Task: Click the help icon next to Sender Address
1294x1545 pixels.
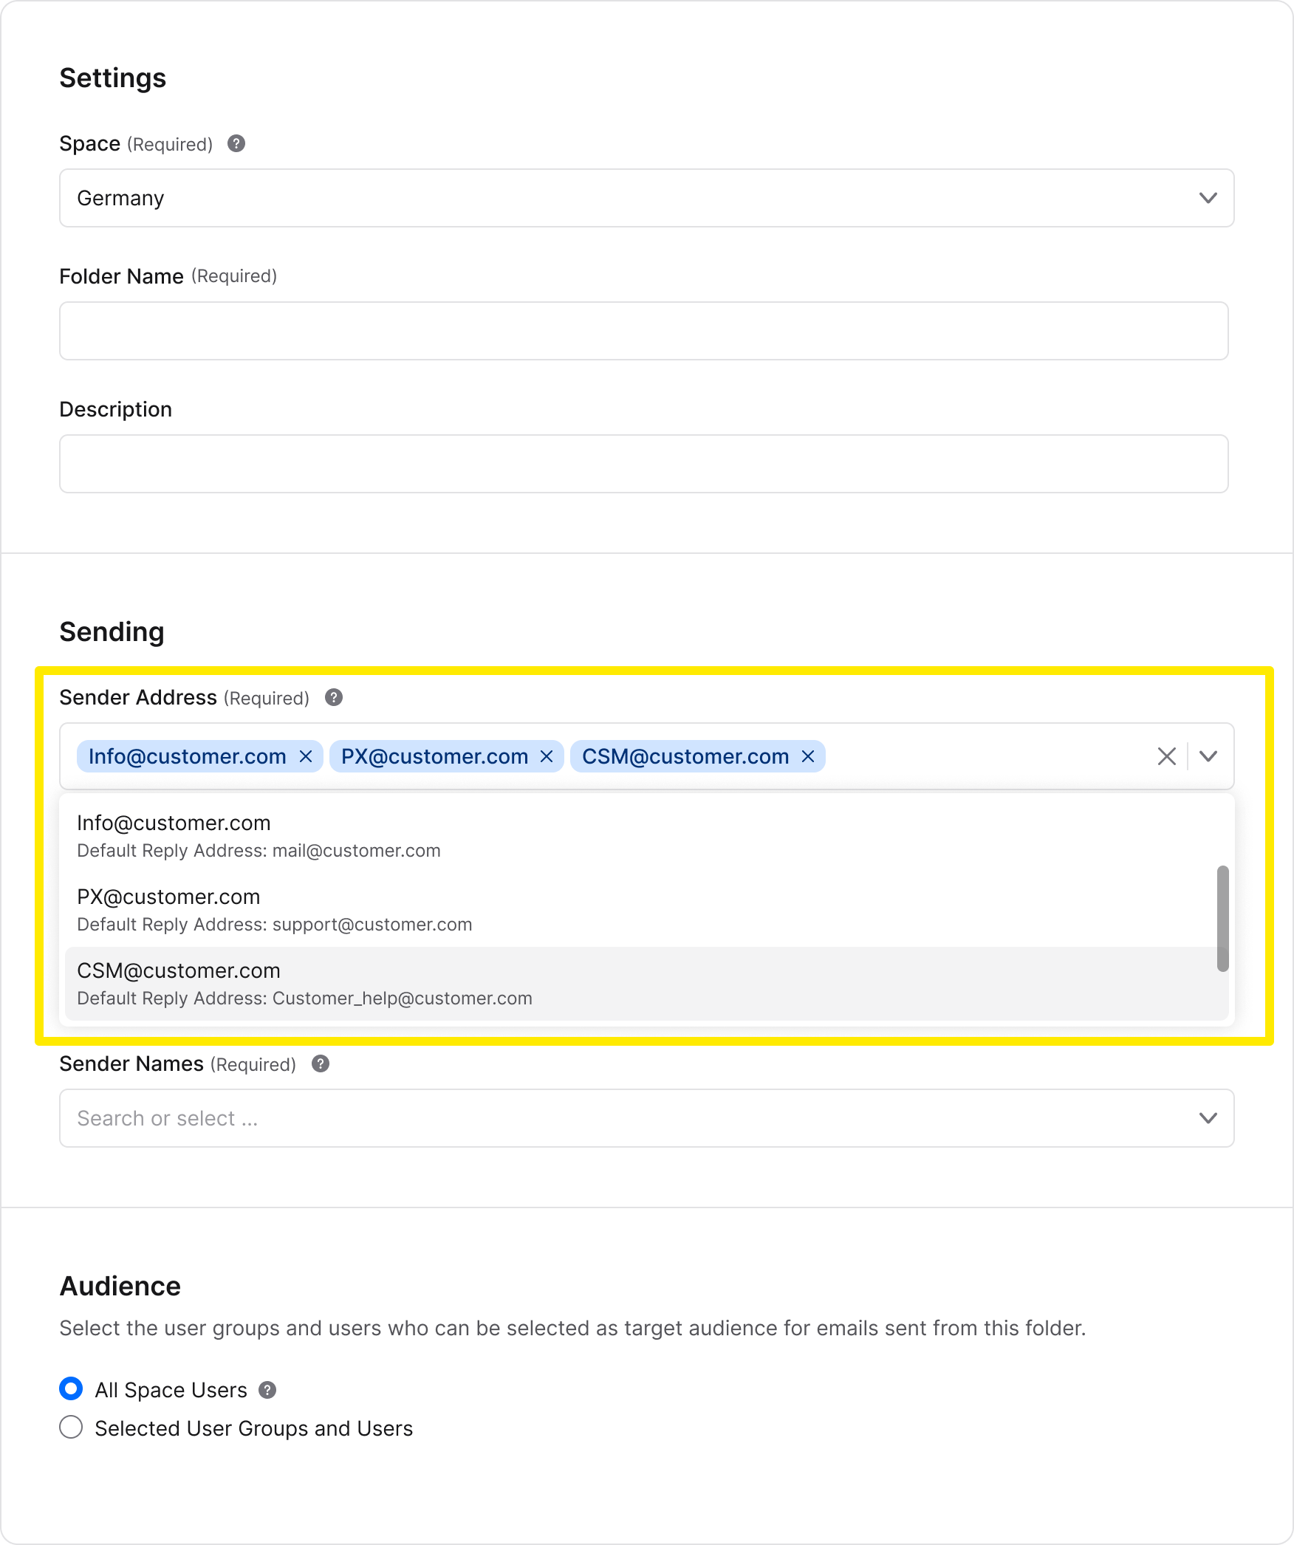Action: [x=334, y=697]
